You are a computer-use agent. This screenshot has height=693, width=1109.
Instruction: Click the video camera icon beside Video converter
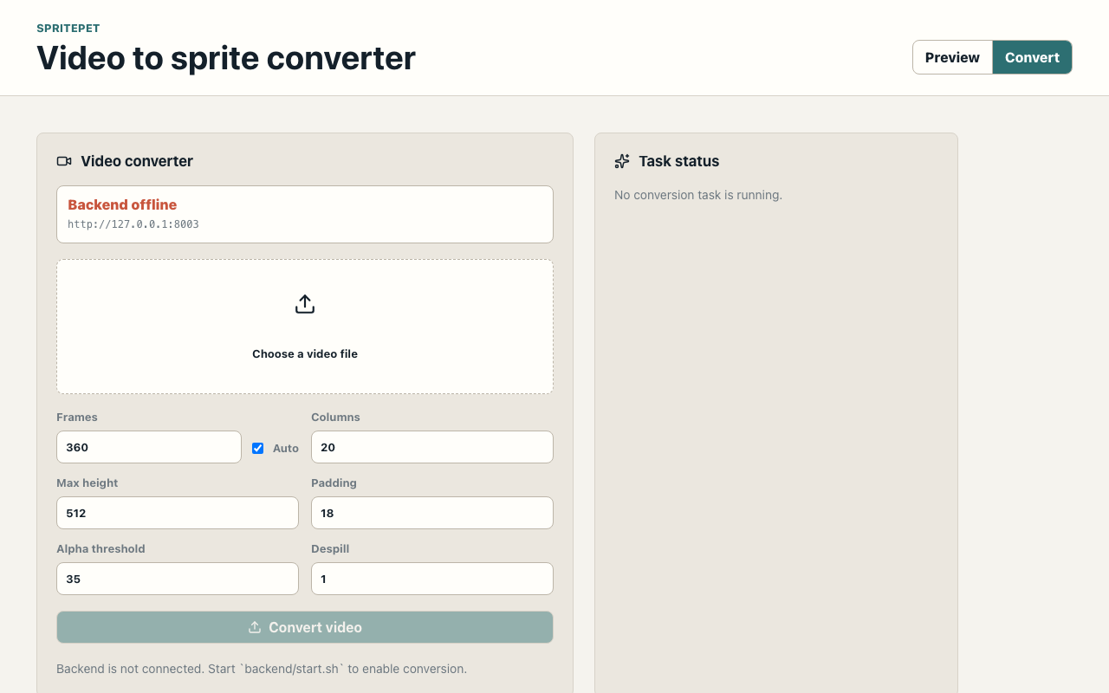[64, 161]
